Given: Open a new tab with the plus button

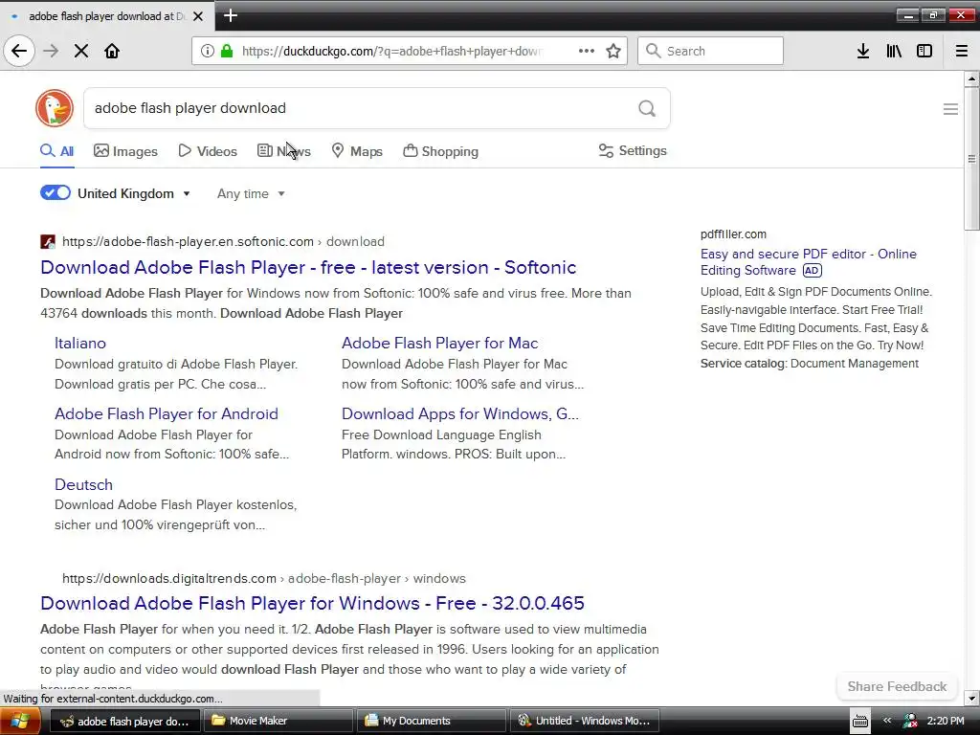Looking at the screenshot, I should click(x=231, y=15).
